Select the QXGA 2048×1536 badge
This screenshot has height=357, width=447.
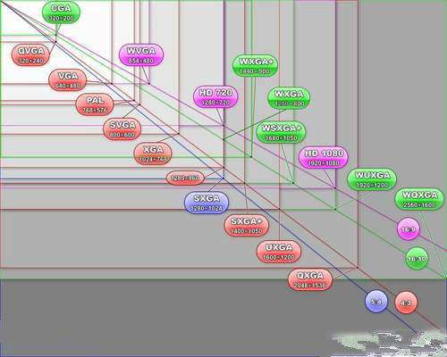point(310,279)
